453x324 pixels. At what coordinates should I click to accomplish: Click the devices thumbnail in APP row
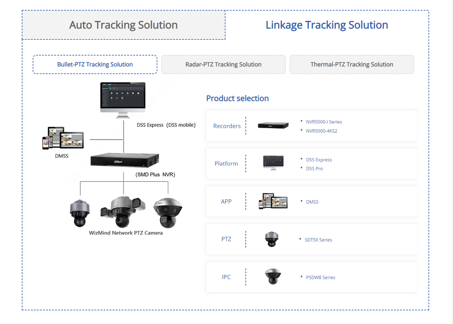(x=273, y=201)
